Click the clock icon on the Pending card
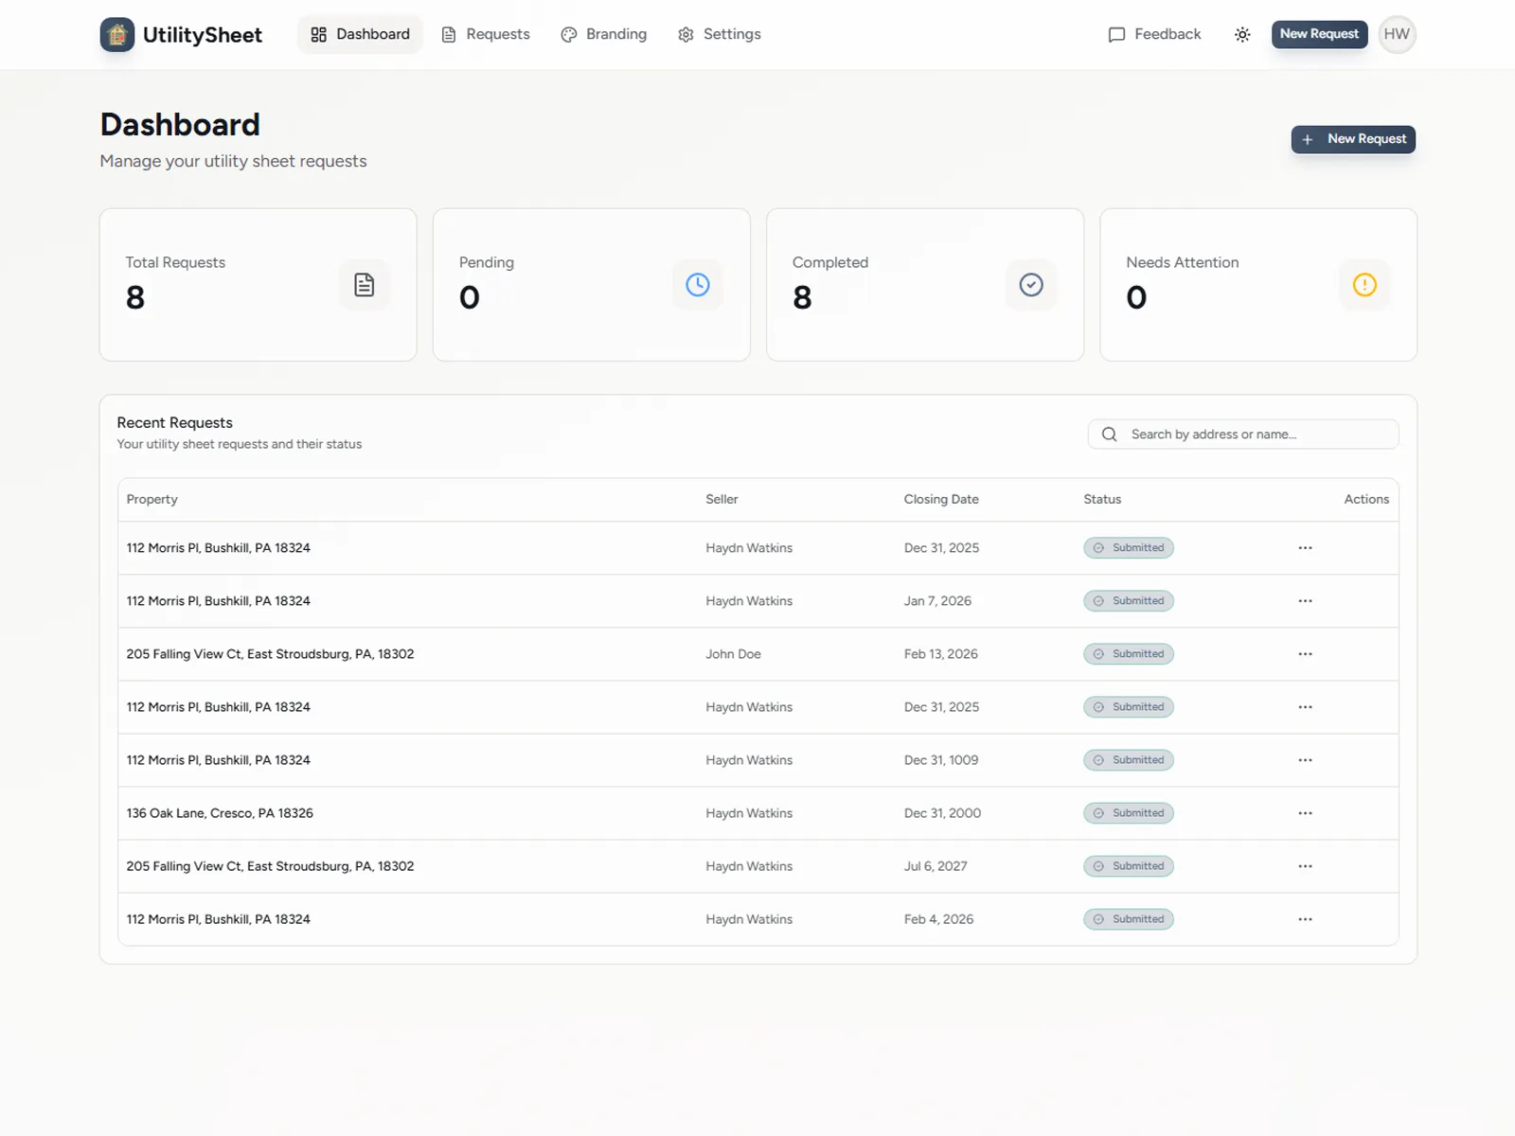This screenshot has height=1136, width=1515. [x=698, y=284]
